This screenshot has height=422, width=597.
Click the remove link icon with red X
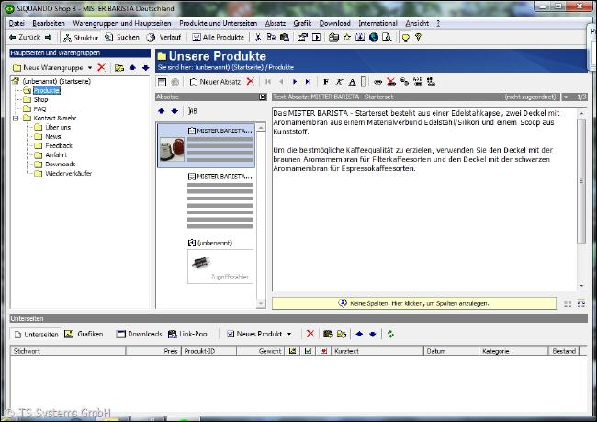point(391,82)
